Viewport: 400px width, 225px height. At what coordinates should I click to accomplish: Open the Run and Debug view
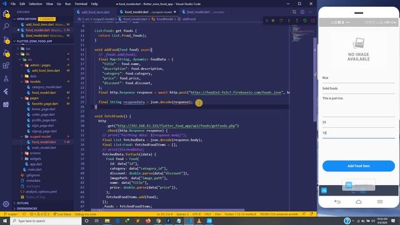[x=6, y=52]
